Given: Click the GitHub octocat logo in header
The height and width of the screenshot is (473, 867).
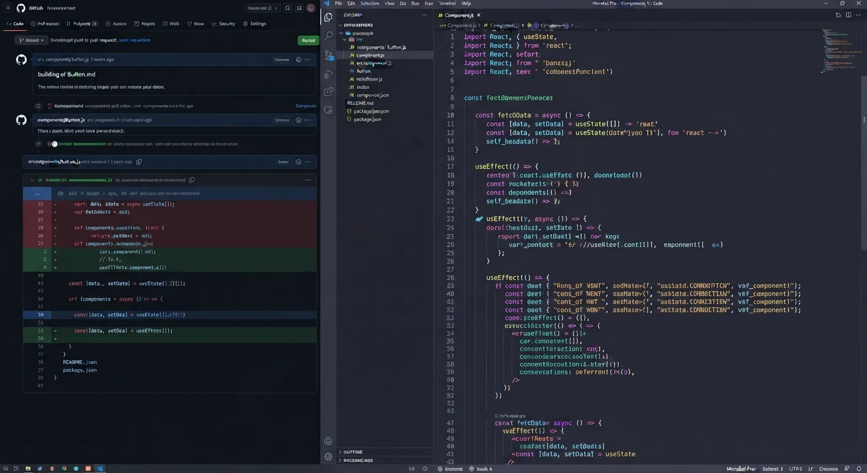Looking at the screenshot, I should pyautogui.click(x=21, y=8).
